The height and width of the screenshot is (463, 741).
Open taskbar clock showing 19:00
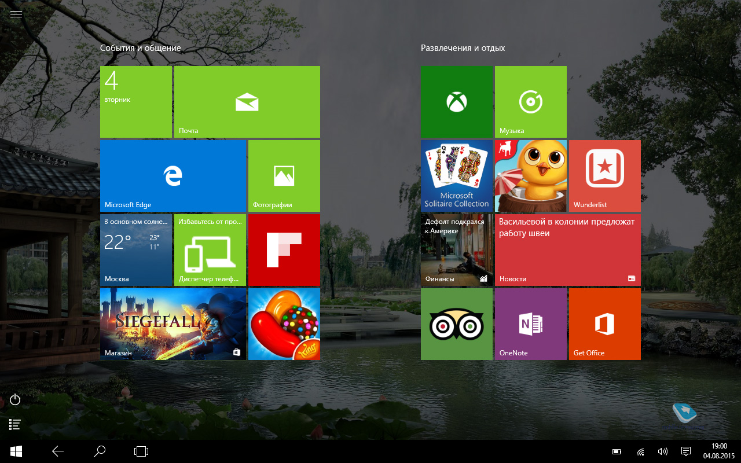click(x=718, y=451)
